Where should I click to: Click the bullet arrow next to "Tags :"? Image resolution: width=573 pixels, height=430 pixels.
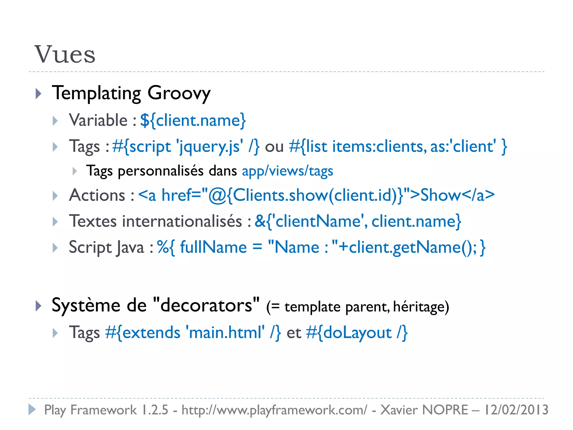pos(55,147)
